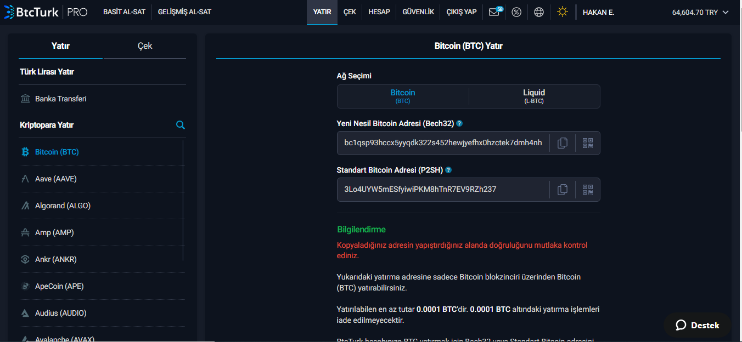
Task: Click the Bilgilendirme heading
Action: [361, 230]
